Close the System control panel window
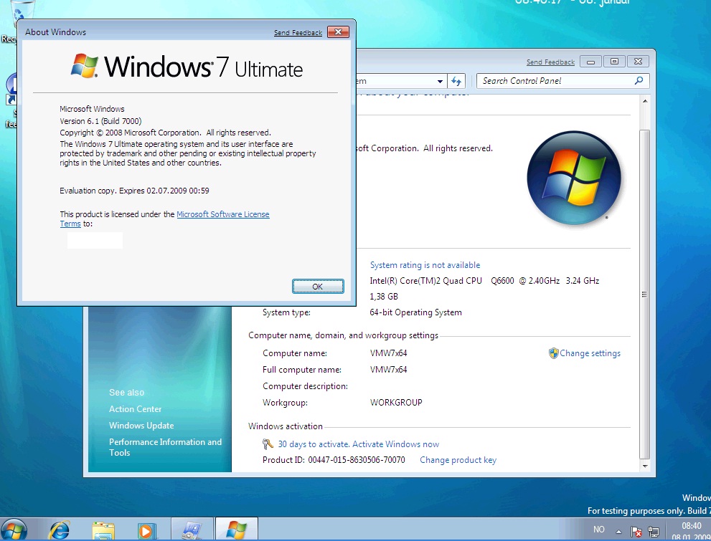This screenshot has width=711, height=541. click(x=638, y=62)
